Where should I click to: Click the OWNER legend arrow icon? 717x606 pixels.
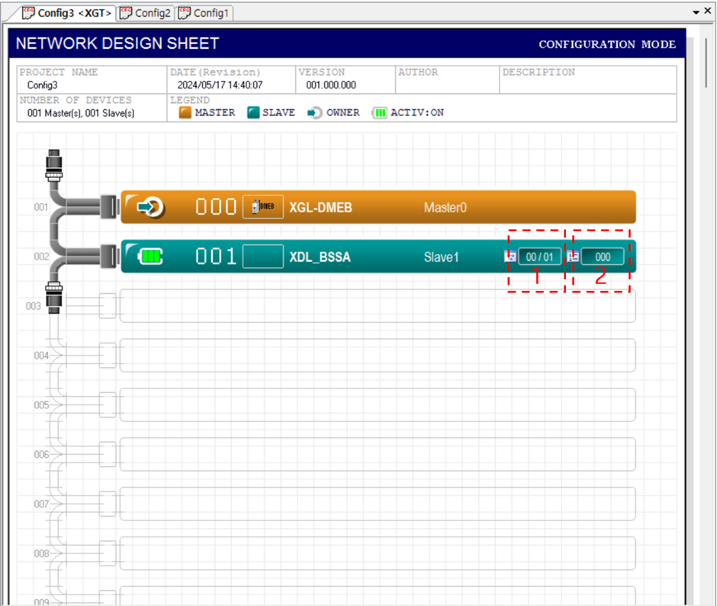point(314,113)
